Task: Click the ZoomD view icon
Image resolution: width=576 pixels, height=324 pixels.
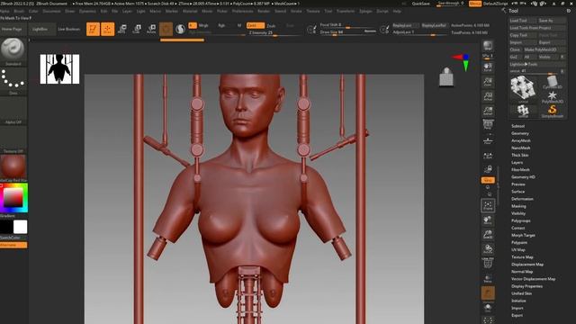Action: pos(488,234)
